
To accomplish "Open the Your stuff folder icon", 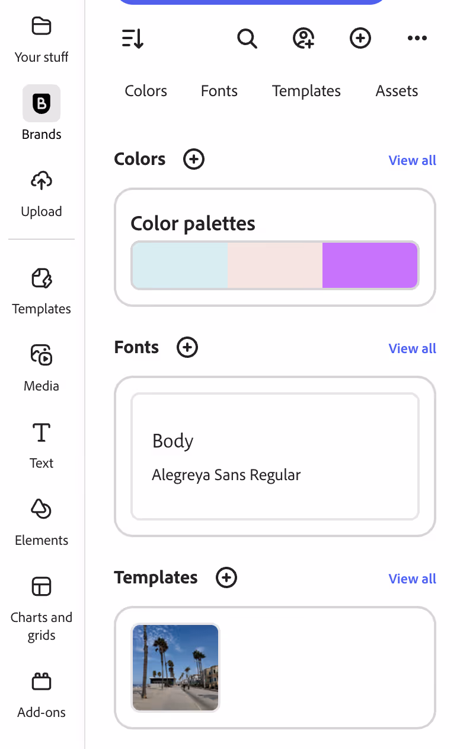I will click(41, 26).
